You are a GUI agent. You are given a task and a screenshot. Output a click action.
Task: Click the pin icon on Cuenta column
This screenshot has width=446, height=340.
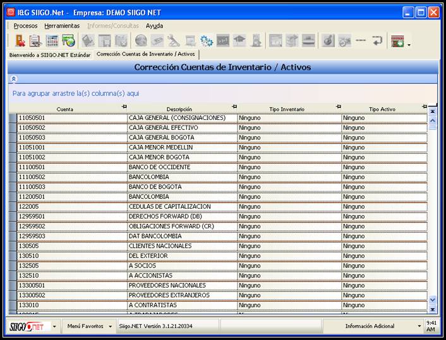click(124, 107)
